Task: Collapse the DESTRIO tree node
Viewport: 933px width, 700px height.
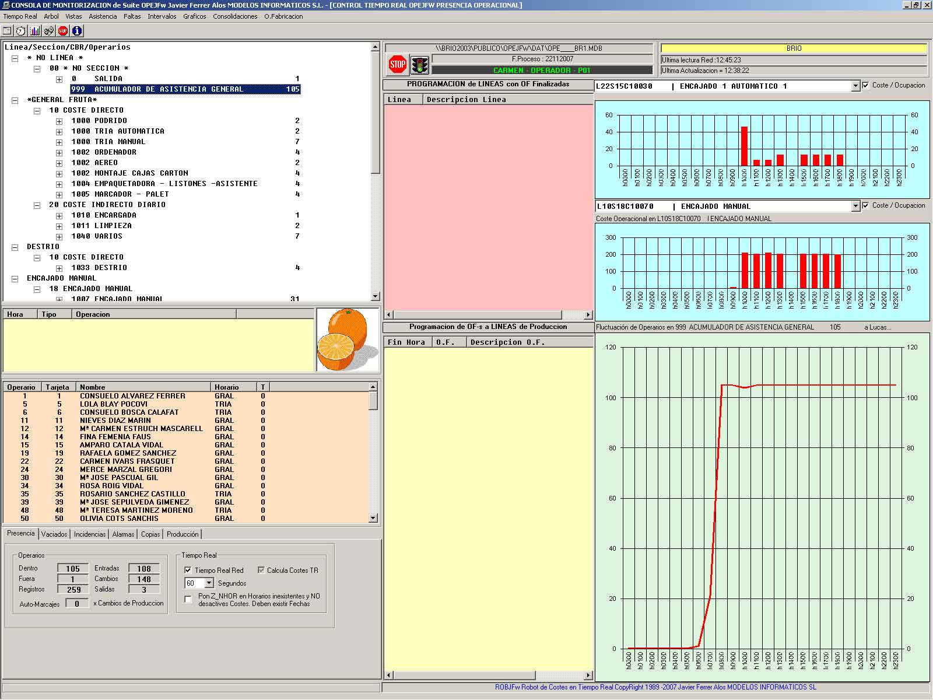Action: tap(15, 247)
